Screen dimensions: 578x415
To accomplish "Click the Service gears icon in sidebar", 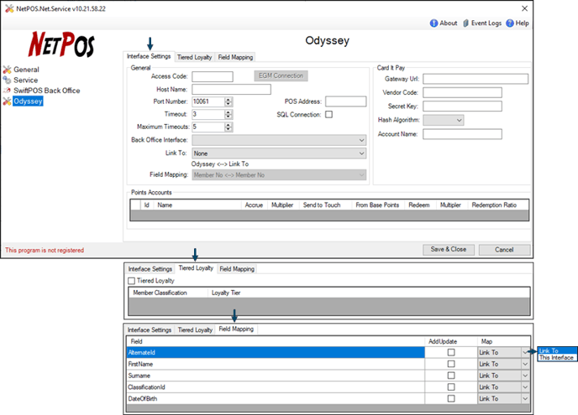I will pos(7,80).
